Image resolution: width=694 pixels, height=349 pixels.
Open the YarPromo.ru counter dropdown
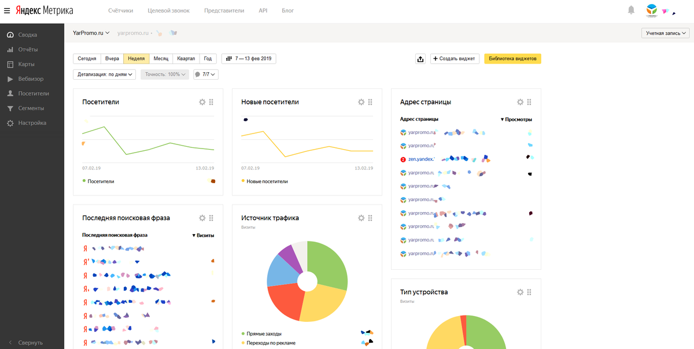click(x=91, y=33)
